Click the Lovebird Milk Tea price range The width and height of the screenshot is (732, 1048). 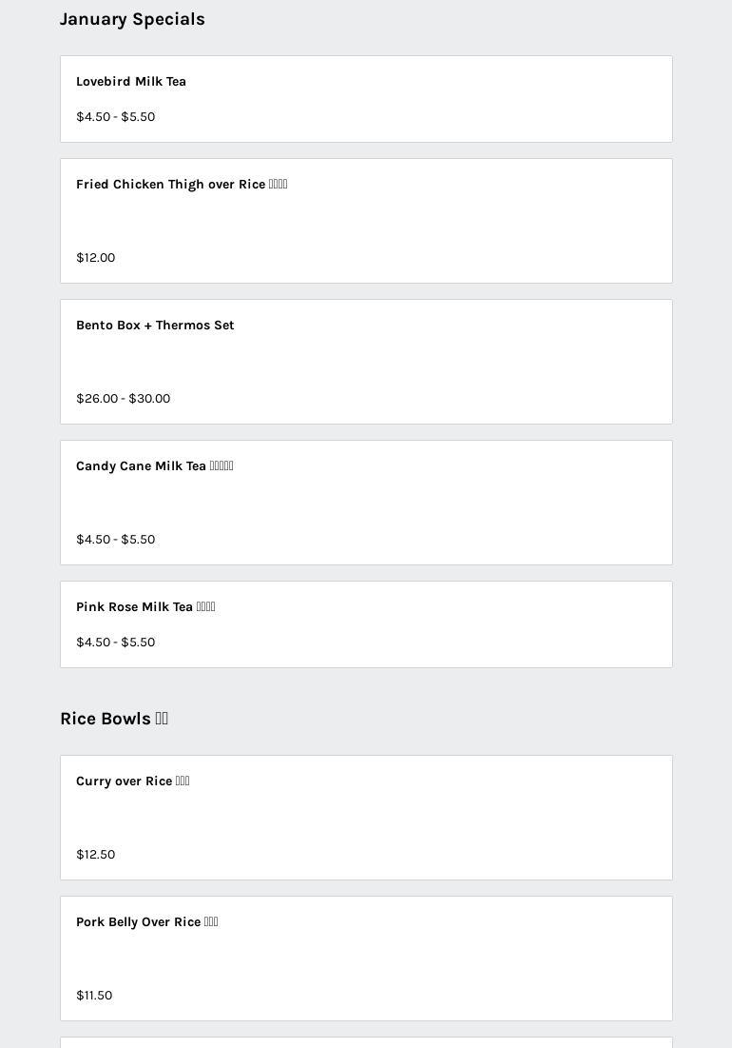point(115,117)
